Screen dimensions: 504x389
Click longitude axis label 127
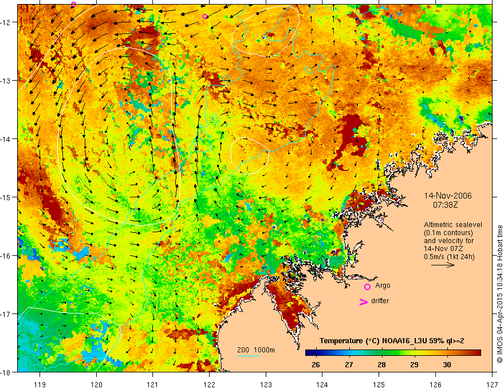point(492,384)
